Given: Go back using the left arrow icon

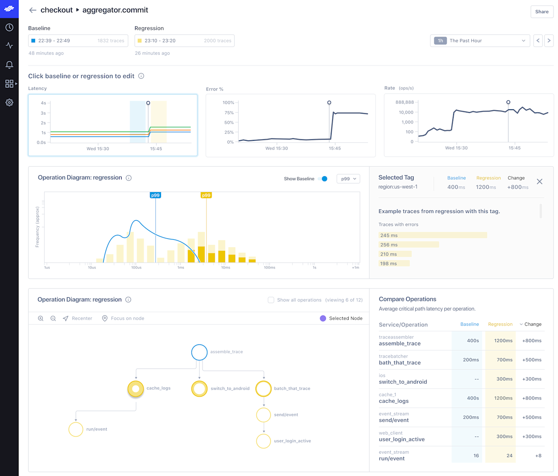Looking at the screenshot, I should 33,10.
